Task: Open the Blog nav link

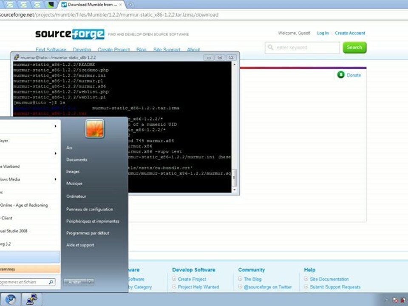Action: click(141, 49)
